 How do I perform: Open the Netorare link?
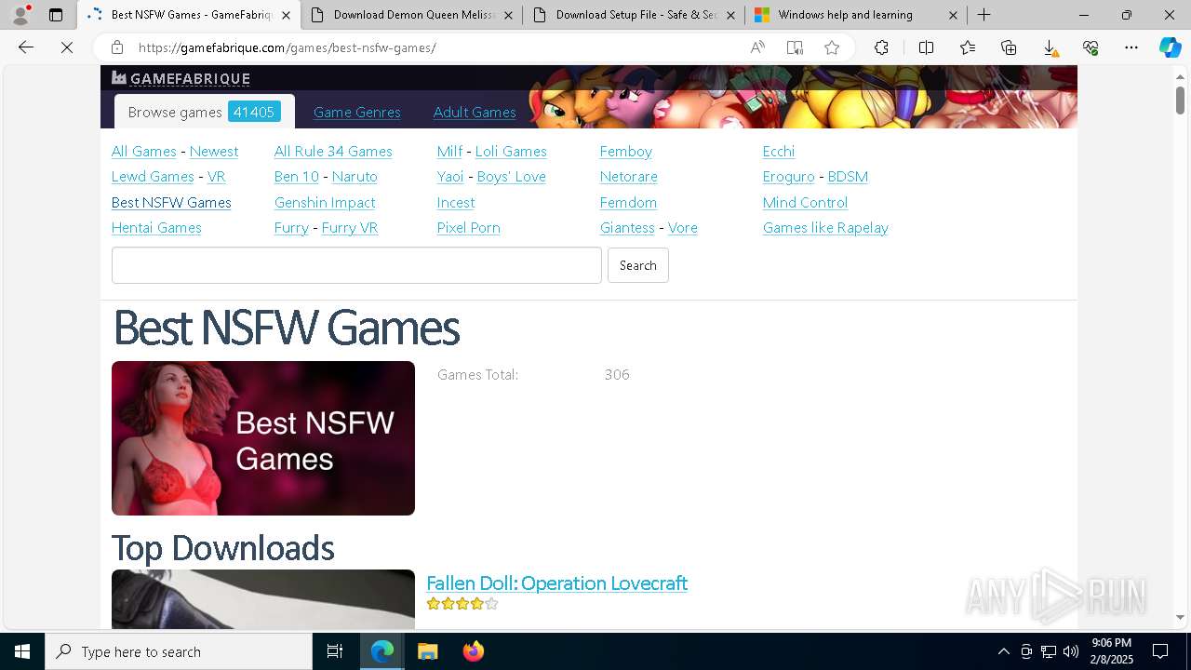629,176
